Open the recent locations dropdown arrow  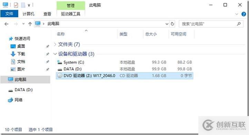click(23, 24)
